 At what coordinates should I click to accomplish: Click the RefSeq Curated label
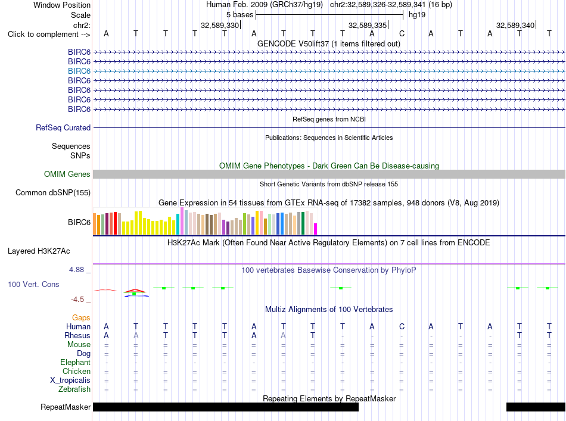(x=63, y=127)
